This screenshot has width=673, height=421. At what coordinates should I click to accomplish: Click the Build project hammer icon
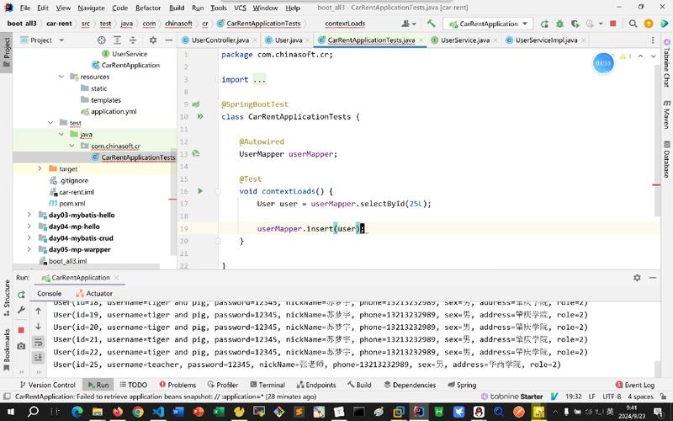pyautogui.click(x=431, y=24)
